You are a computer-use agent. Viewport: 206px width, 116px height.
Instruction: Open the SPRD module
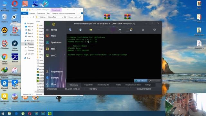[x=54, y=55]
